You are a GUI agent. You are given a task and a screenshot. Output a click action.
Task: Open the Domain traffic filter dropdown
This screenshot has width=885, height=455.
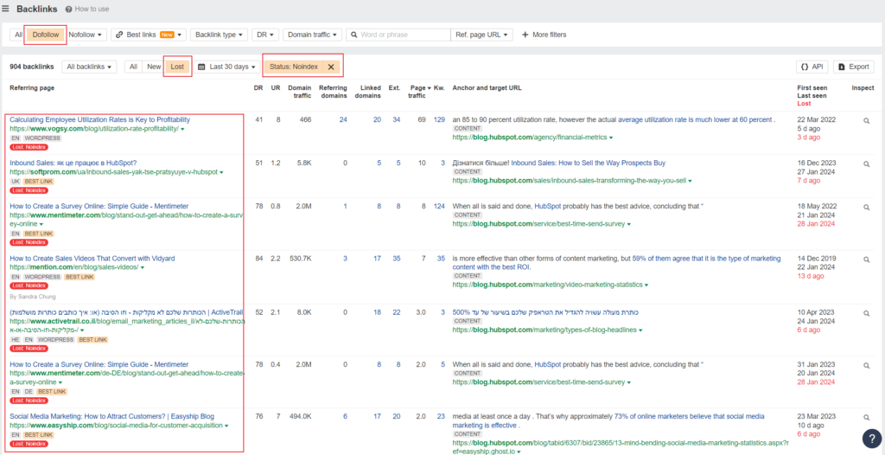click(313, 35)
